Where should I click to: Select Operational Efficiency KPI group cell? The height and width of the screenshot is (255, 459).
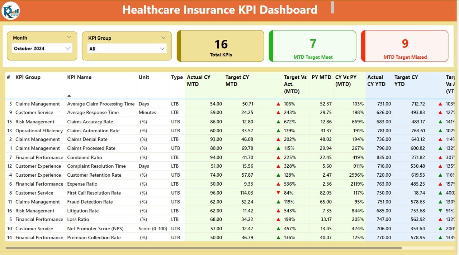pyautogui.click(x=39, y=131)
